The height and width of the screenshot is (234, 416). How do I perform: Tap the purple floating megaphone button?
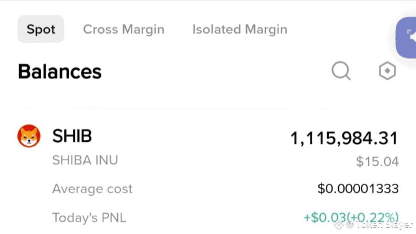[408, 37]
